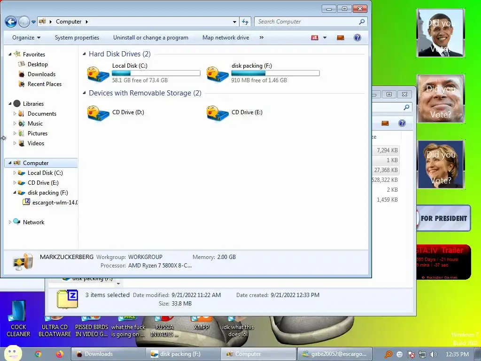Click the clock showing 12:35 PM

coord(457,354)
